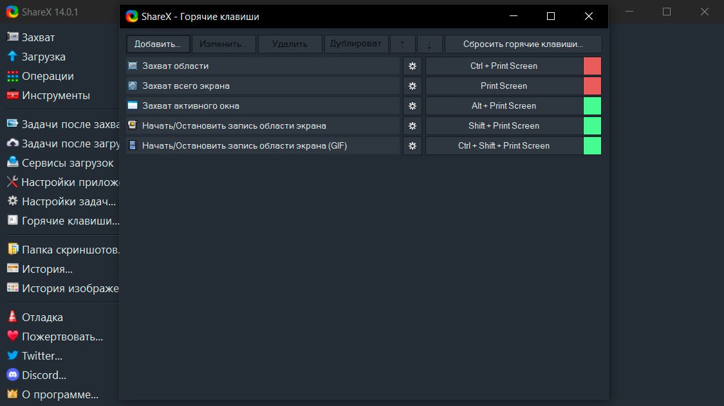The image size is (724, 406).
Task: Click the О программе crown icon
Action: [12, 394]
